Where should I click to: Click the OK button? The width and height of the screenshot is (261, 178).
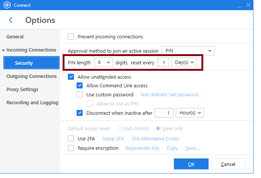[x=191, y=164]
